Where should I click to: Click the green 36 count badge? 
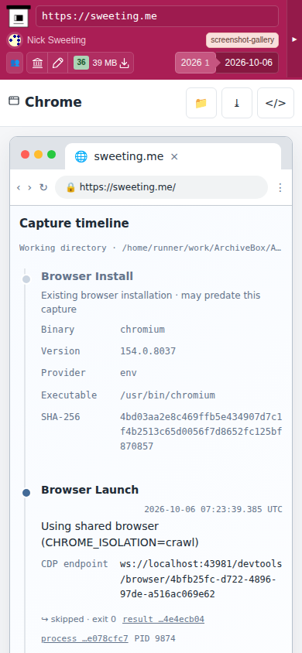(81, 63)
